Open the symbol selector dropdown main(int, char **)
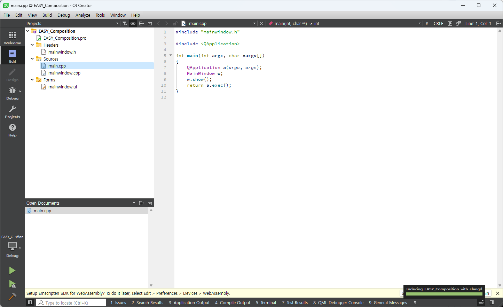The image size is (503, 307). tap(345, 23)
